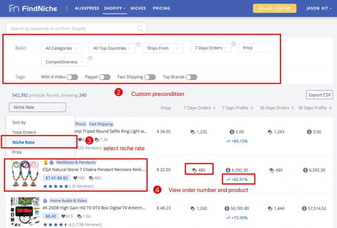The image size is (337, 228).
Task: Sort by 7 Days Orders column arrows
Action: click(x=214, y=108)
